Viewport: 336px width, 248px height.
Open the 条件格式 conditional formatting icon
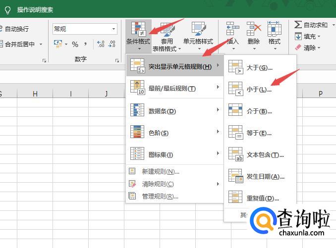click(x=138, y=28)
